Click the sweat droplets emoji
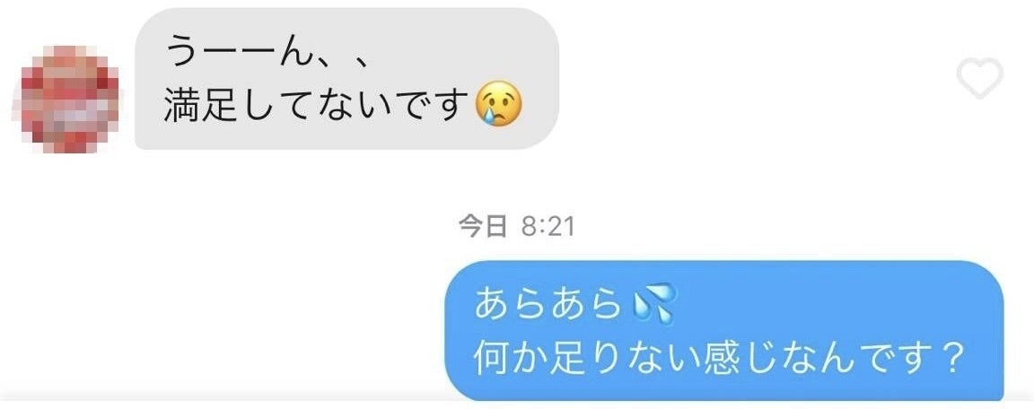This screenshot has width=1034, height=409. pyautogui.click(x=652, y=304)
